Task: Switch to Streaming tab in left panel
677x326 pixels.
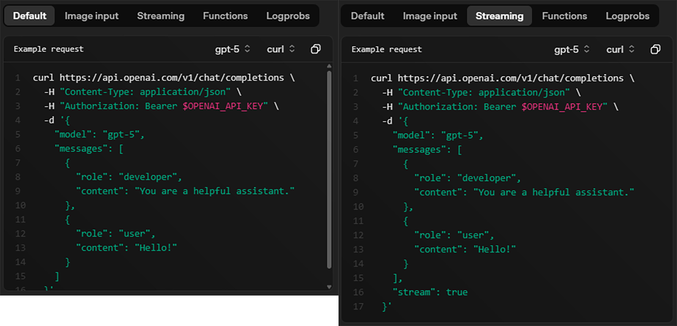Action: 161,16
